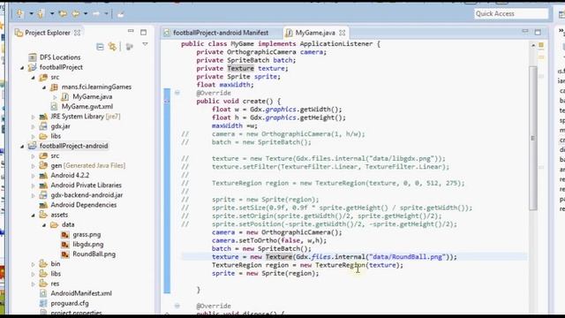Select gdx.jar in the tree
The image size is (565, 318).
click(x=60, y=126)
